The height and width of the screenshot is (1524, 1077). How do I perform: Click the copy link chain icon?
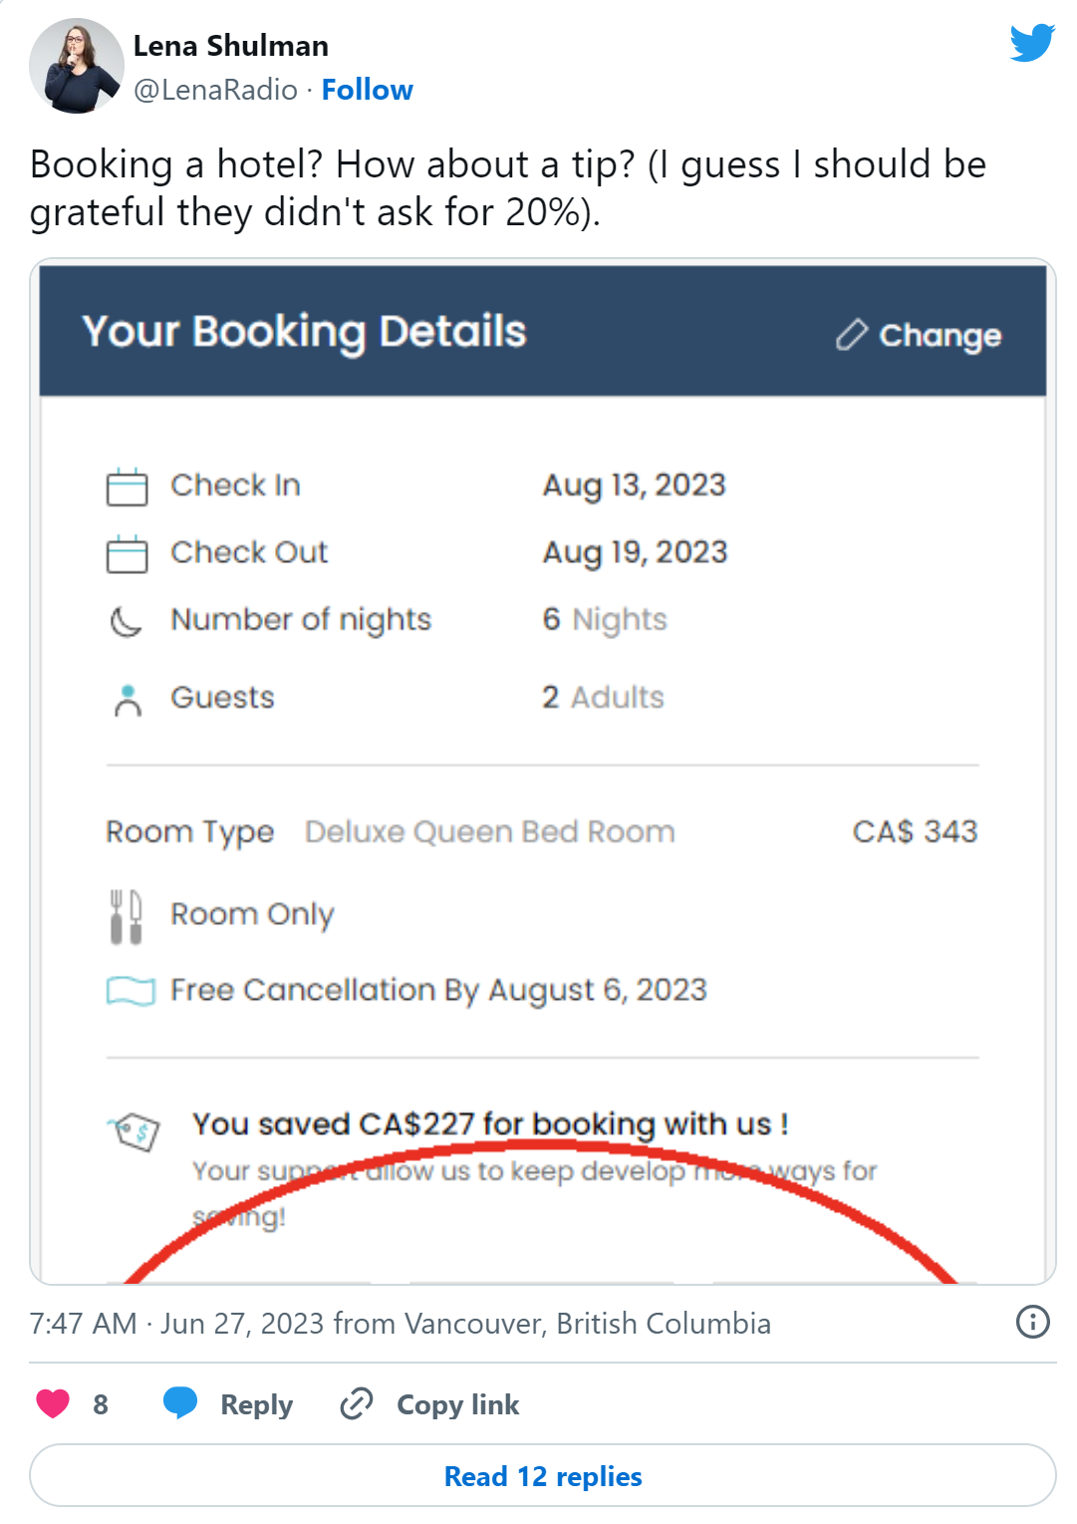[356, 1403]
